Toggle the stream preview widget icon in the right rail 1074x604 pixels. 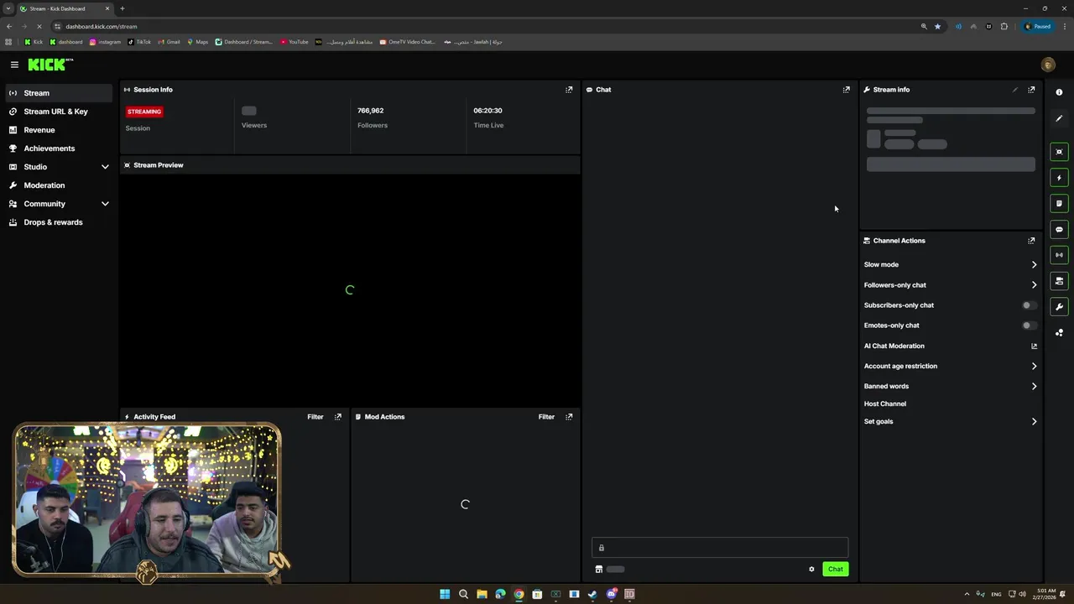point(1059,152)
